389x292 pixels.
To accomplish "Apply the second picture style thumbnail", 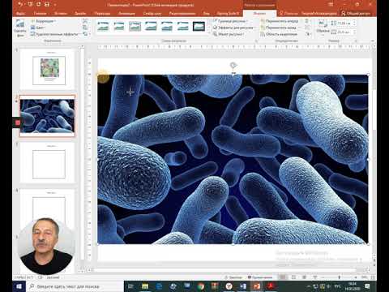I will click(119, 27).
